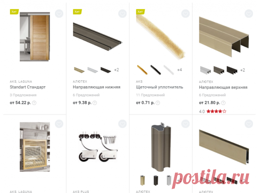257x193 pixels.
Task: Open the 4.0 star rating of Направляющая верхняя
Action: [213, 111]
